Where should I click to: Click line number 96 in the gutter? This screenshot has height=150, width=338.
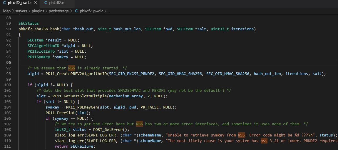(x=9, y=63)
